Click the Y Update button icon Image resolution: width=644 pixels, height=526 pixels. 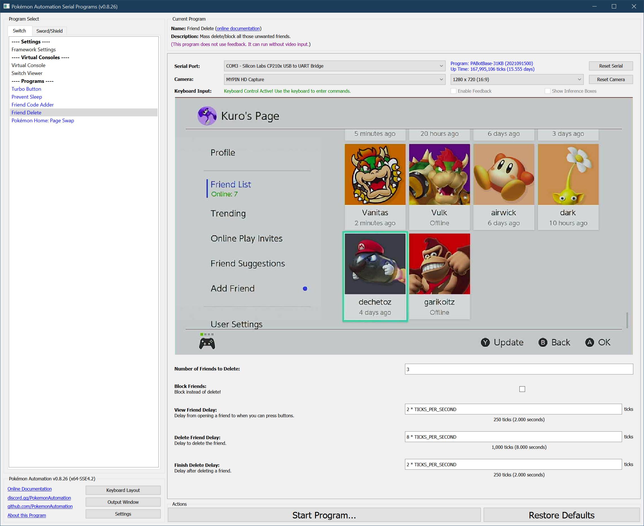(x=485, y=342)
